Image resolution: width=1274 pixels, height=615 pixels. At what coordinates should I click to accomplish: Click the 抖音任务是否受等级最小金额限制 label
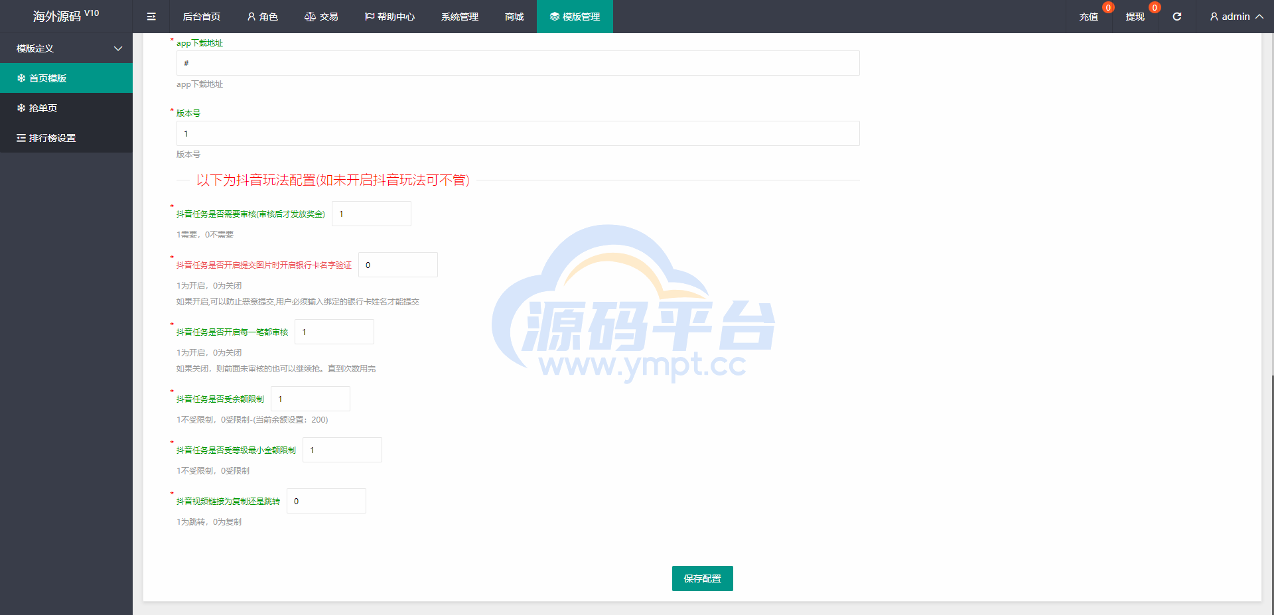click(236, 450)
